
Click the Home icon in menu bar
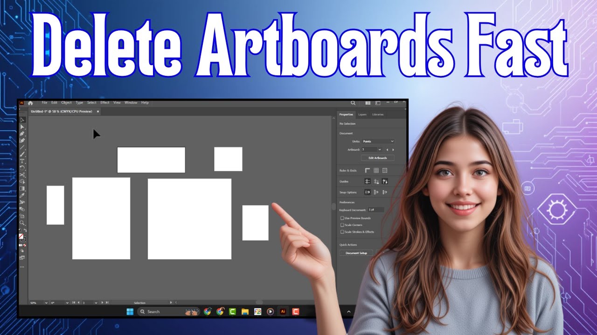(31, 103)
